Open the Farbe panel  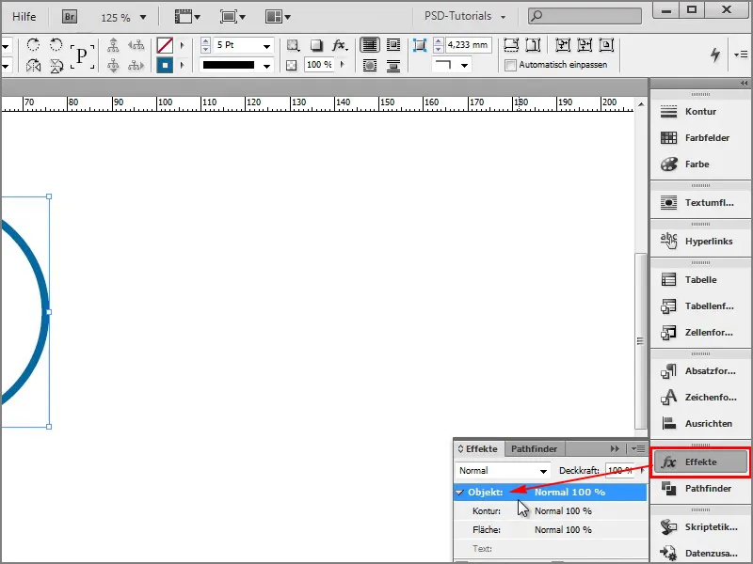point(700,164)
